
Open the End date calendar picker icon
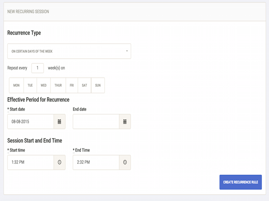125,122
